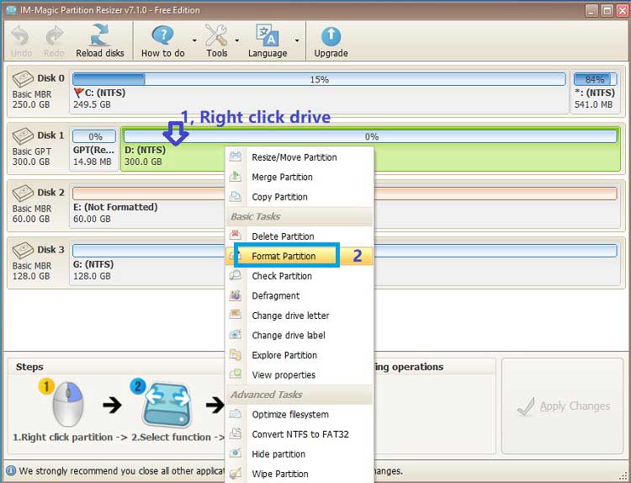
Task: Click the "Basic GPT" text under Disk 1
Action: [32, 151]
